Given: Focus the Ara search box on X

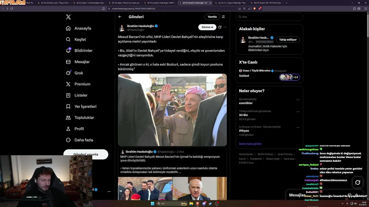Looking at the screenshot, I should (270, 17).
